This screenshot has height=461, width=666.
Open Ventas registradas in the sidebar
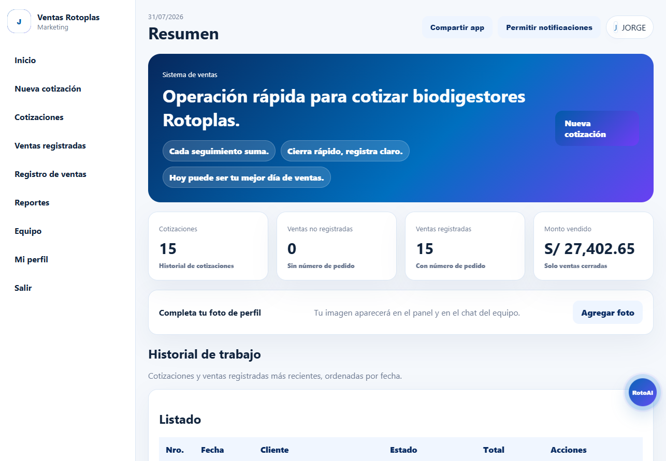50,146
